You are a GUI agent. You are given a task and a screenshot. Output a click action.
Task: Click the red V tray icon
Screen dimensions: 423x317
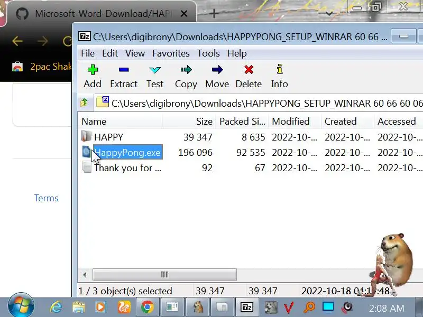coord(289,307)
